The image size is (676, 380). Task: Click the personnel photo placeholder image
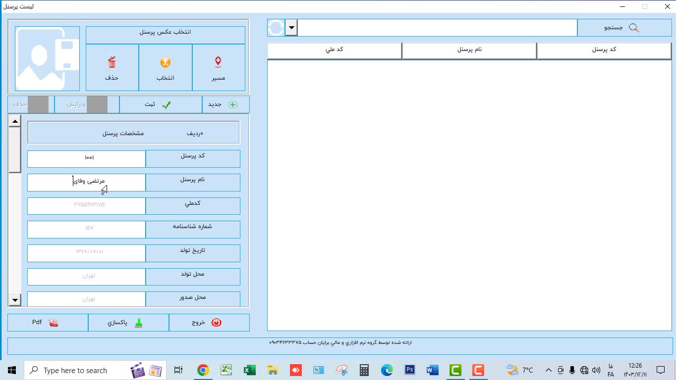47,58
